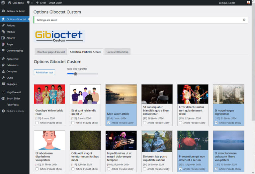Click the Mon super article pier thumbnail
This screenshot has width=255, height=174.
[x=121, y=94]
